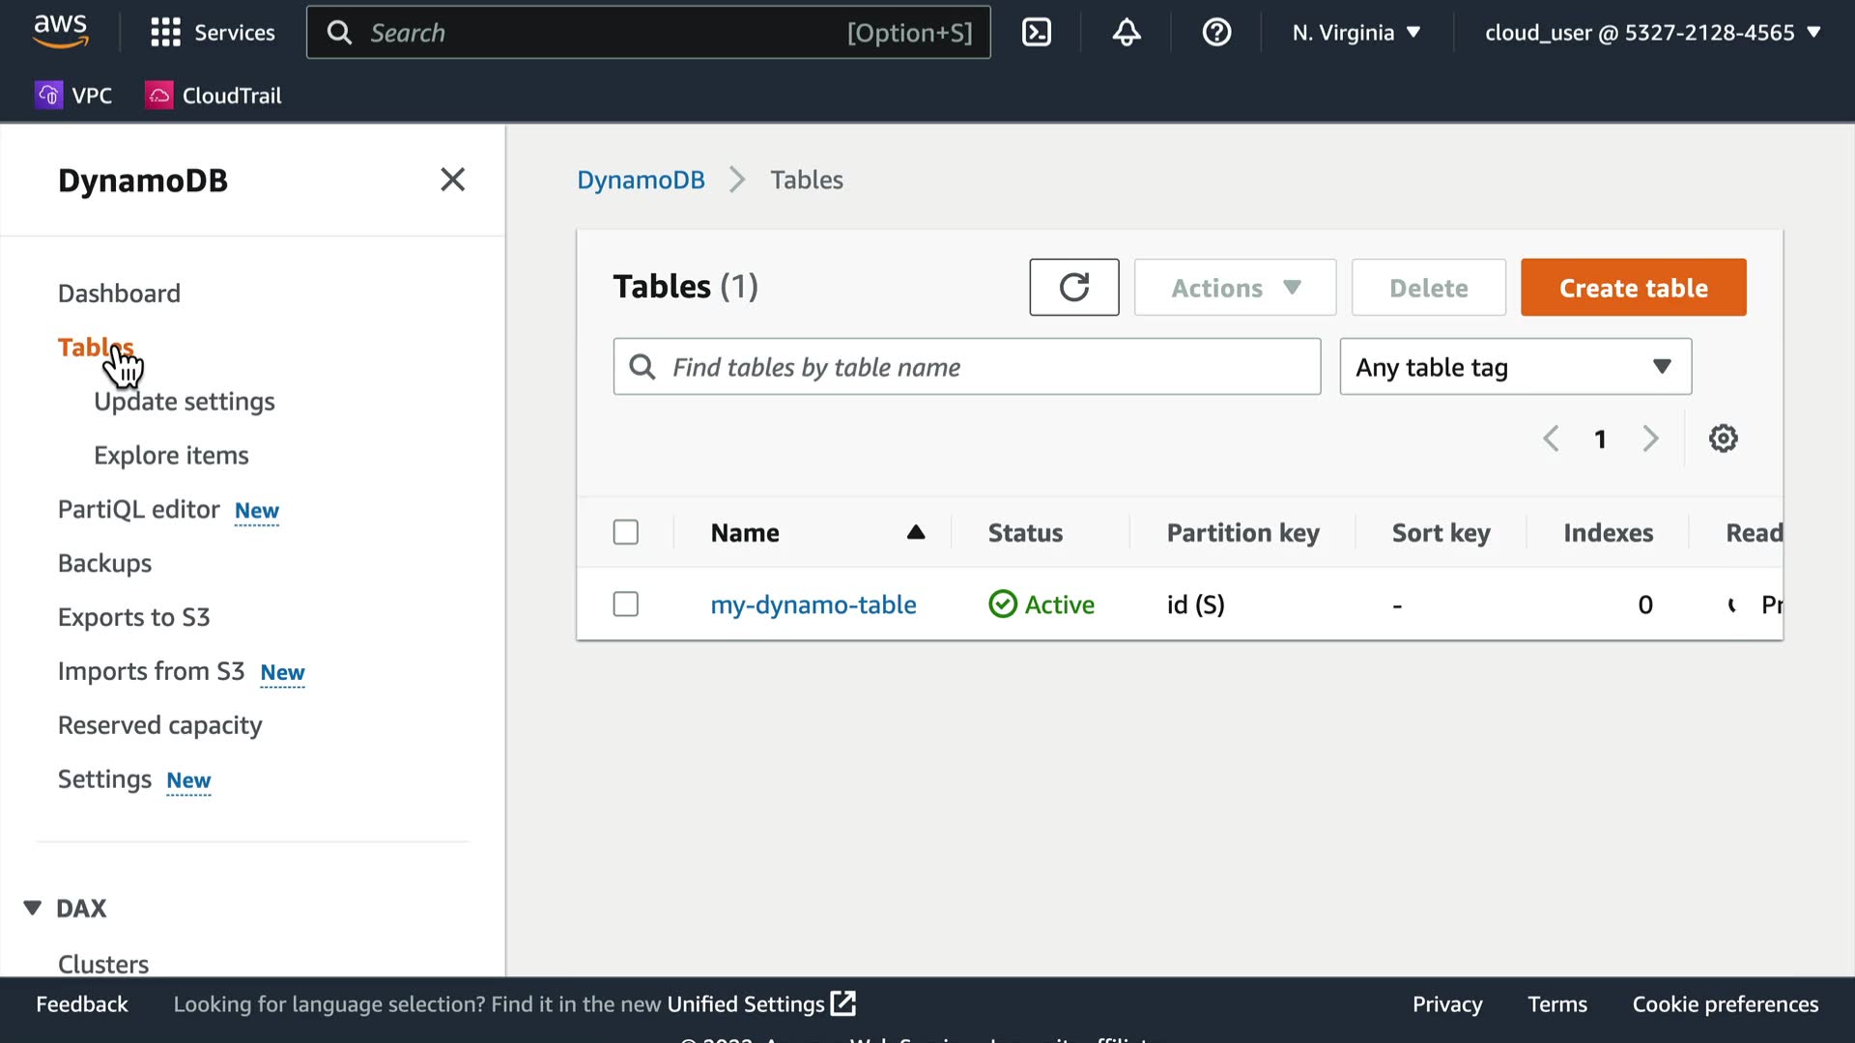Screen dimensions: 1855x1043
Task: Sort tables by Name column arrow
Action: tap(915, 532)
